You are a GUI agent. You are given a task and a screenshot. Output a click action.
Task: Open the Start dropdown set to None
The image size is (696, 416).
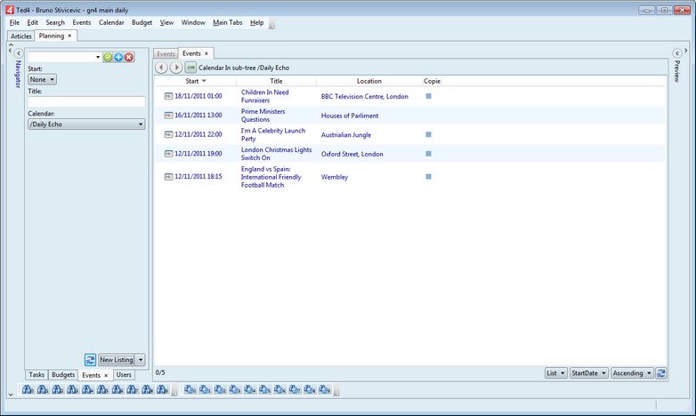coord(42,79)
